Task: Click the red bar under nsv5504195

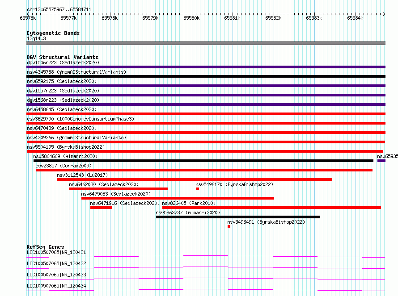Action: tap(205, 151)
